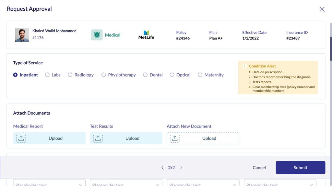This screenshot has height=186, width=332.
Task: Choose the Physiotherapy radio button
Action: click(103, 75)
